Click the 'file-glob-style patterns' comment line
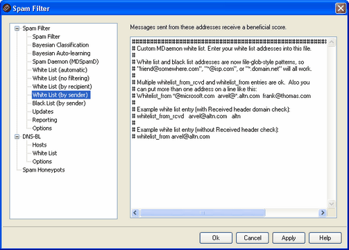The height and width of the screenshot is (250, 349). point(218,62)
